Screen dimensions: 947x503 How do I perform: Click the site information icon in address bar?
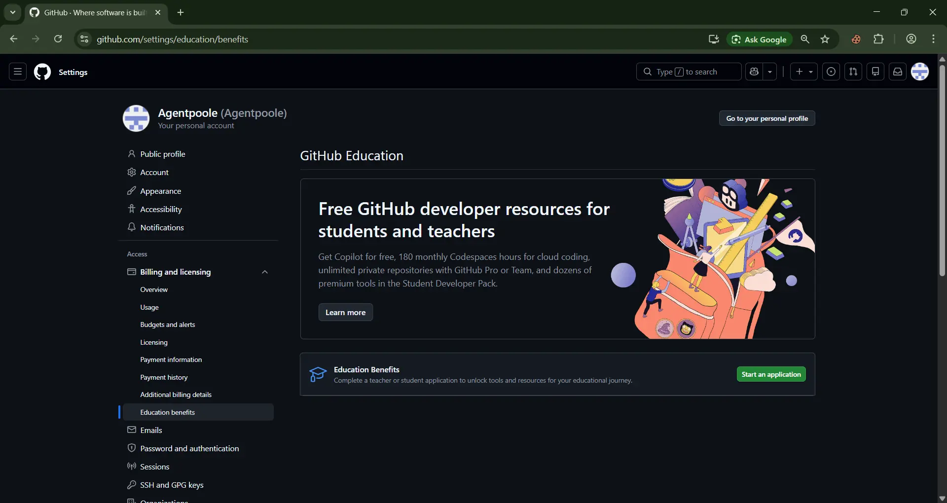pos(84,39)
